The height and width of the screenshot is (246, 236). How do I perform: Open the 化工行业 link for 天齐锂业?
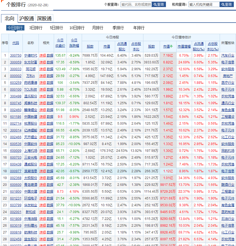click(x=228, y=137)
